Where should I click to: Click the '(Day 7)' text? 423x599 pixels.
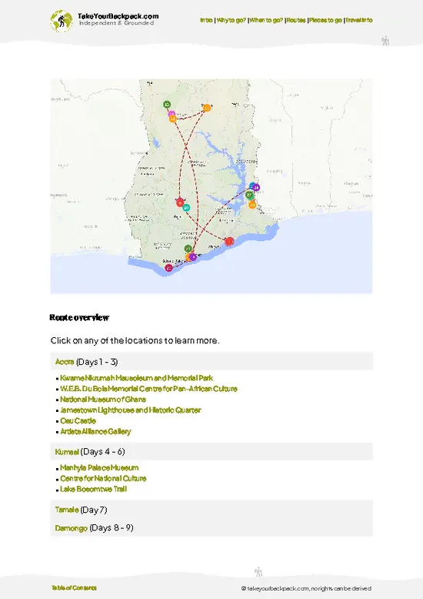(94, 510)
